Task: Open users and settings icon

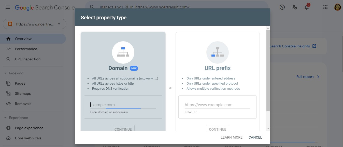Action: click(294, 7)
